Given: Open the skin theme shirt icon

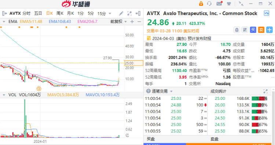Looking at the screenshot, I should tap(229, 4).
